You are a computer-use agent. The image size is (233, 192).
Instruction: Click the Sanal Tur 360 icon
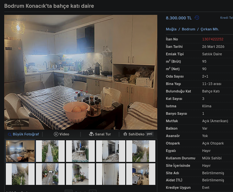pyautogui.click(x=91, y=134)
